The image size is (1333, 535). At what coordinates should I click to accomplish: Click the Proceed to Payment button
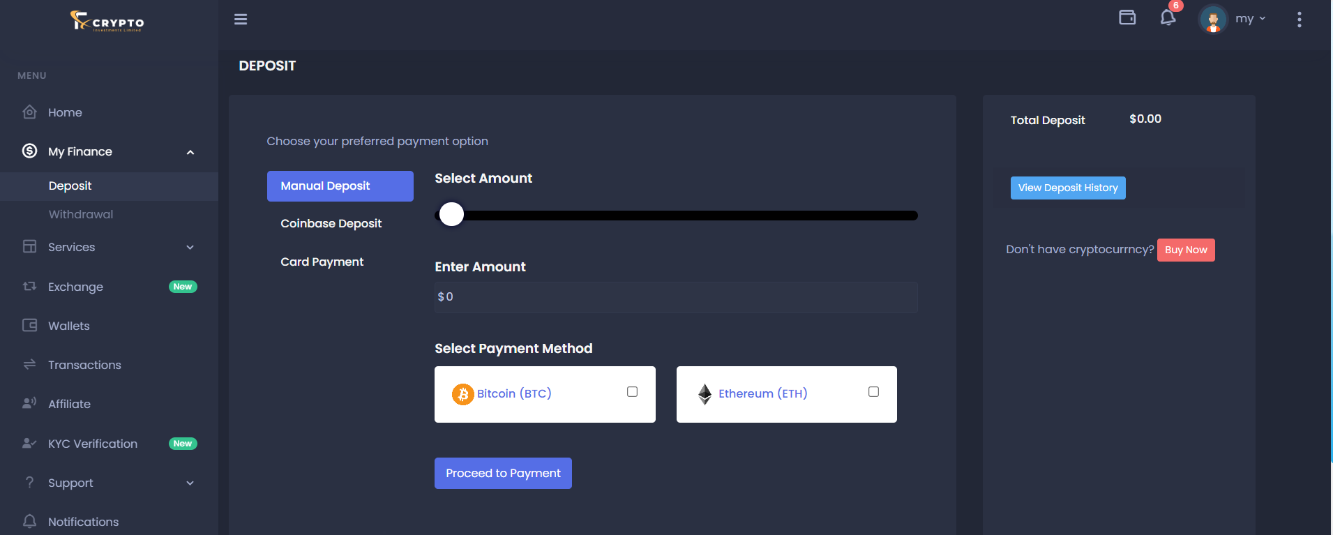click(x=503, y=473)
